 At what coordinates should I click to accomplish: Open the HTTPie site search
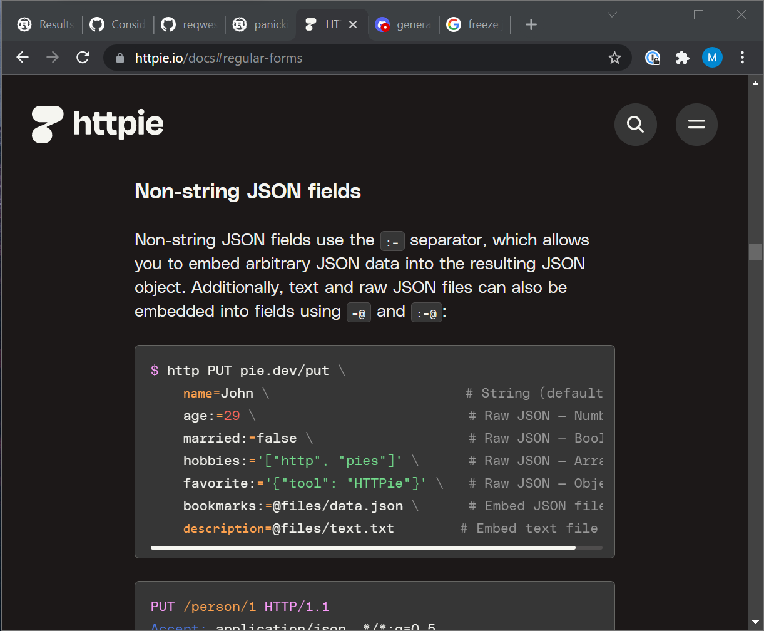(x=635, y=125)
